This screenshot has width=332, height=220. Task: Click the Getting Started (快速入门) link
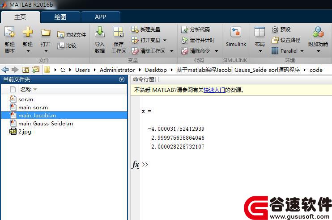pyautogui.click(x=214, y=90)
